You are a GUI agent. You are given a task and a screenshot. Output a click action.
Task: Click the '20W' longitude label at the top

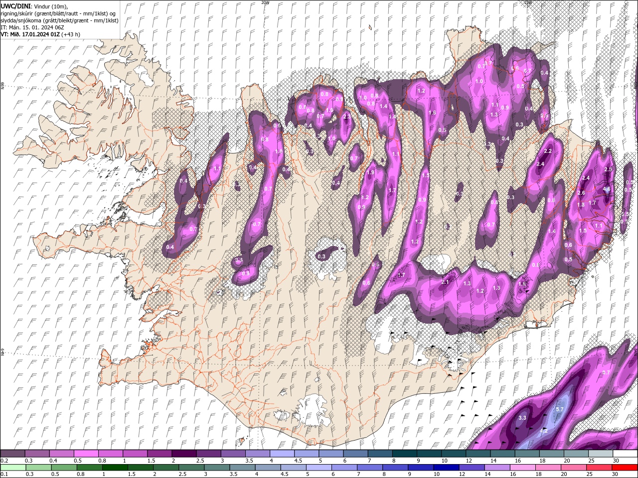click(265, 2)
